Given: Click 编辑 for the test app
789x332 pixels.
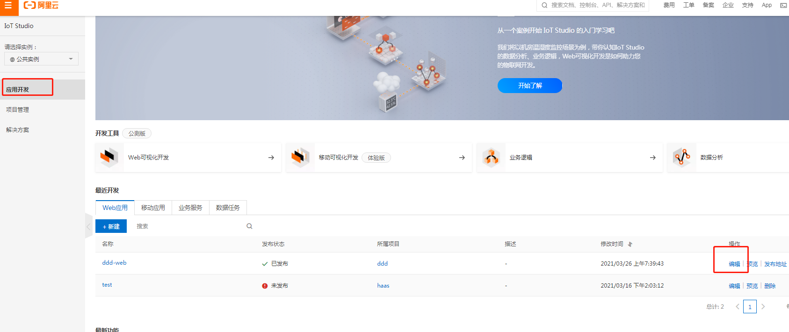Looking at the screenshot, I should pyautogui.click(x=734, y=286).
